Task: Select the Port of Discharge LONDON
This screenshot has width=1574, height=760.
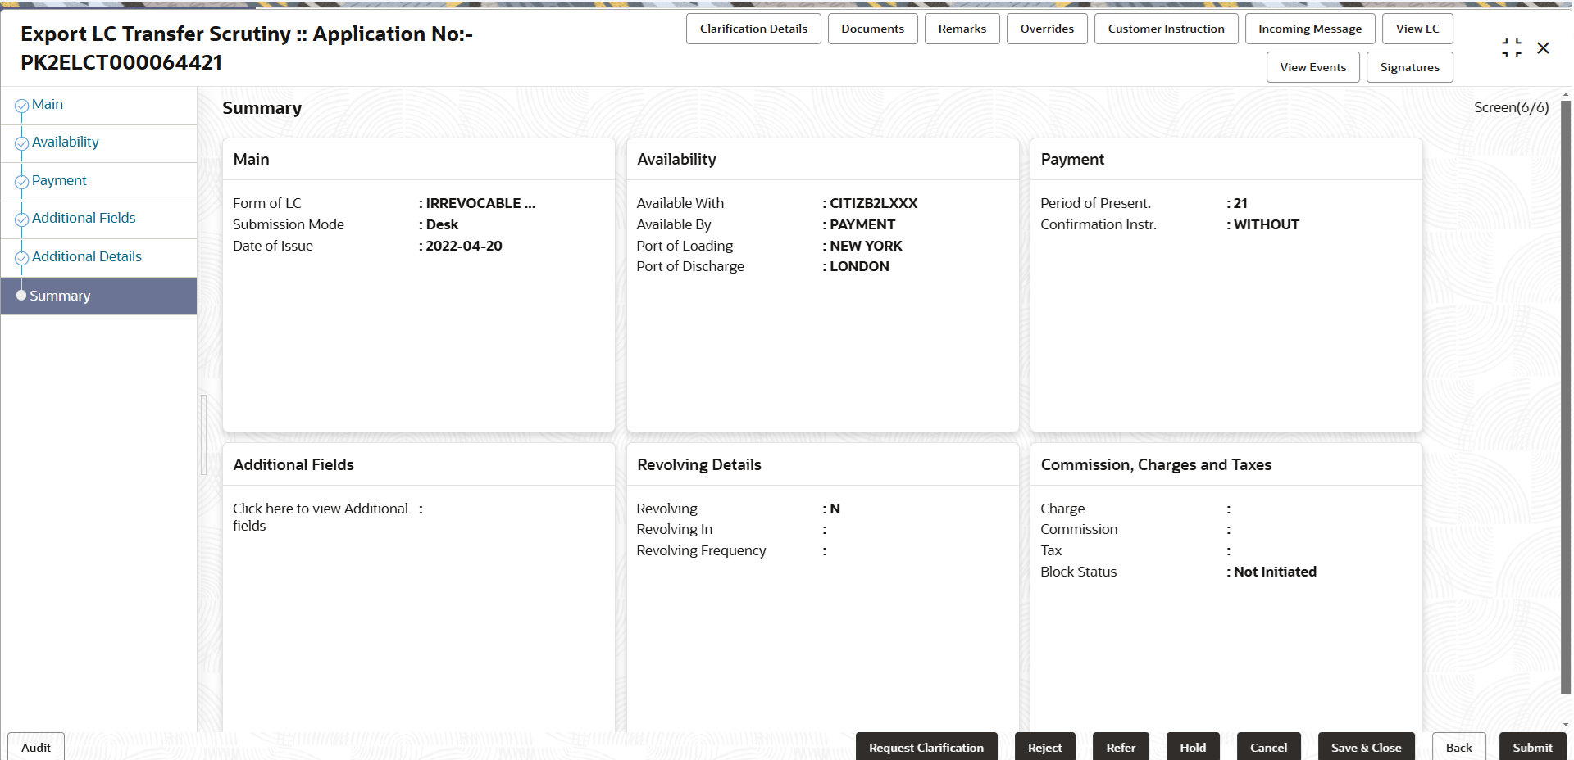Action: pyautogui.click(x=859, y=266)
